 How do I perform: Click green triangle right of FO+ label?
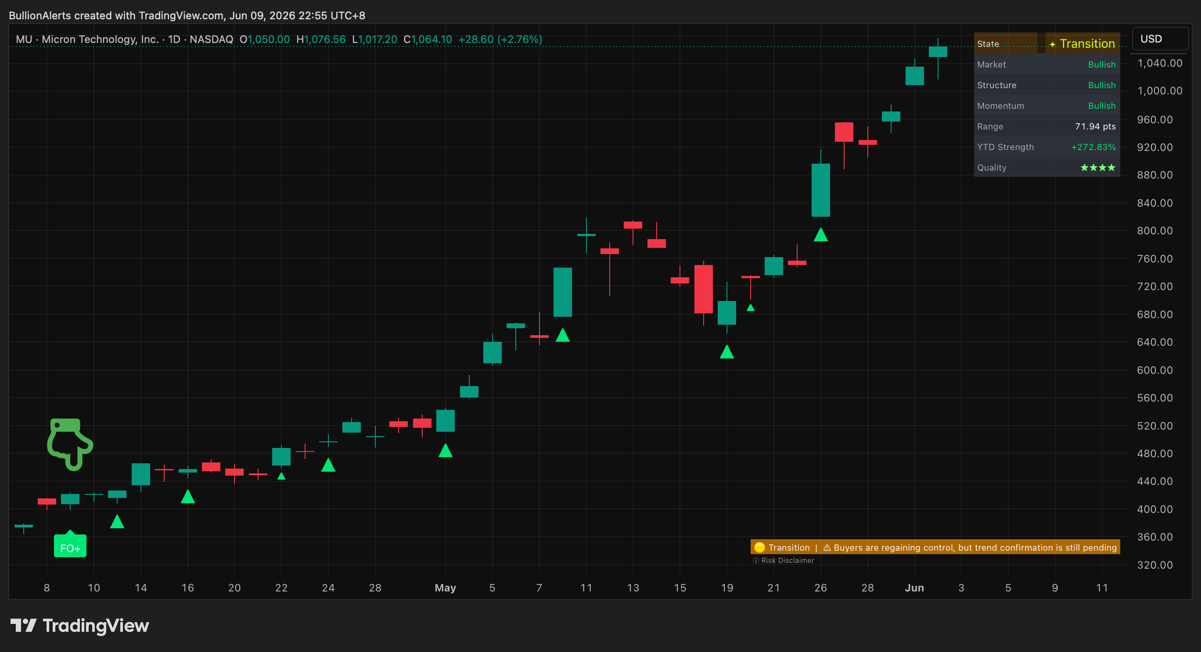117,521
